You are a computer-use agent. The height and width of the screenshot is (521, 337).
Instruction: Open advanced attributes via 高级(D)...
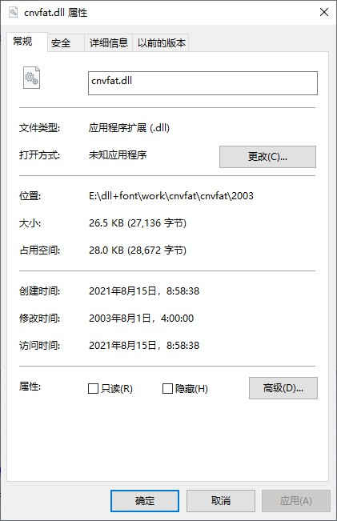(x=283, y=388)
